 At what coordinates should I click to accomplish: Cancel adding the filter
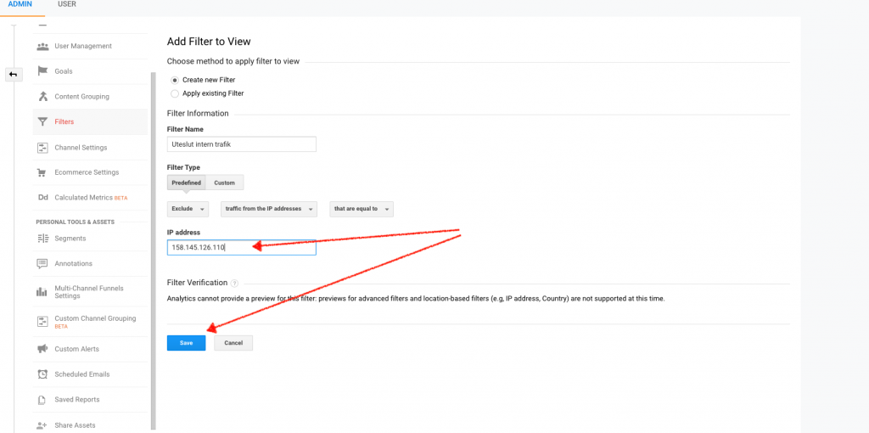(233, 343)
